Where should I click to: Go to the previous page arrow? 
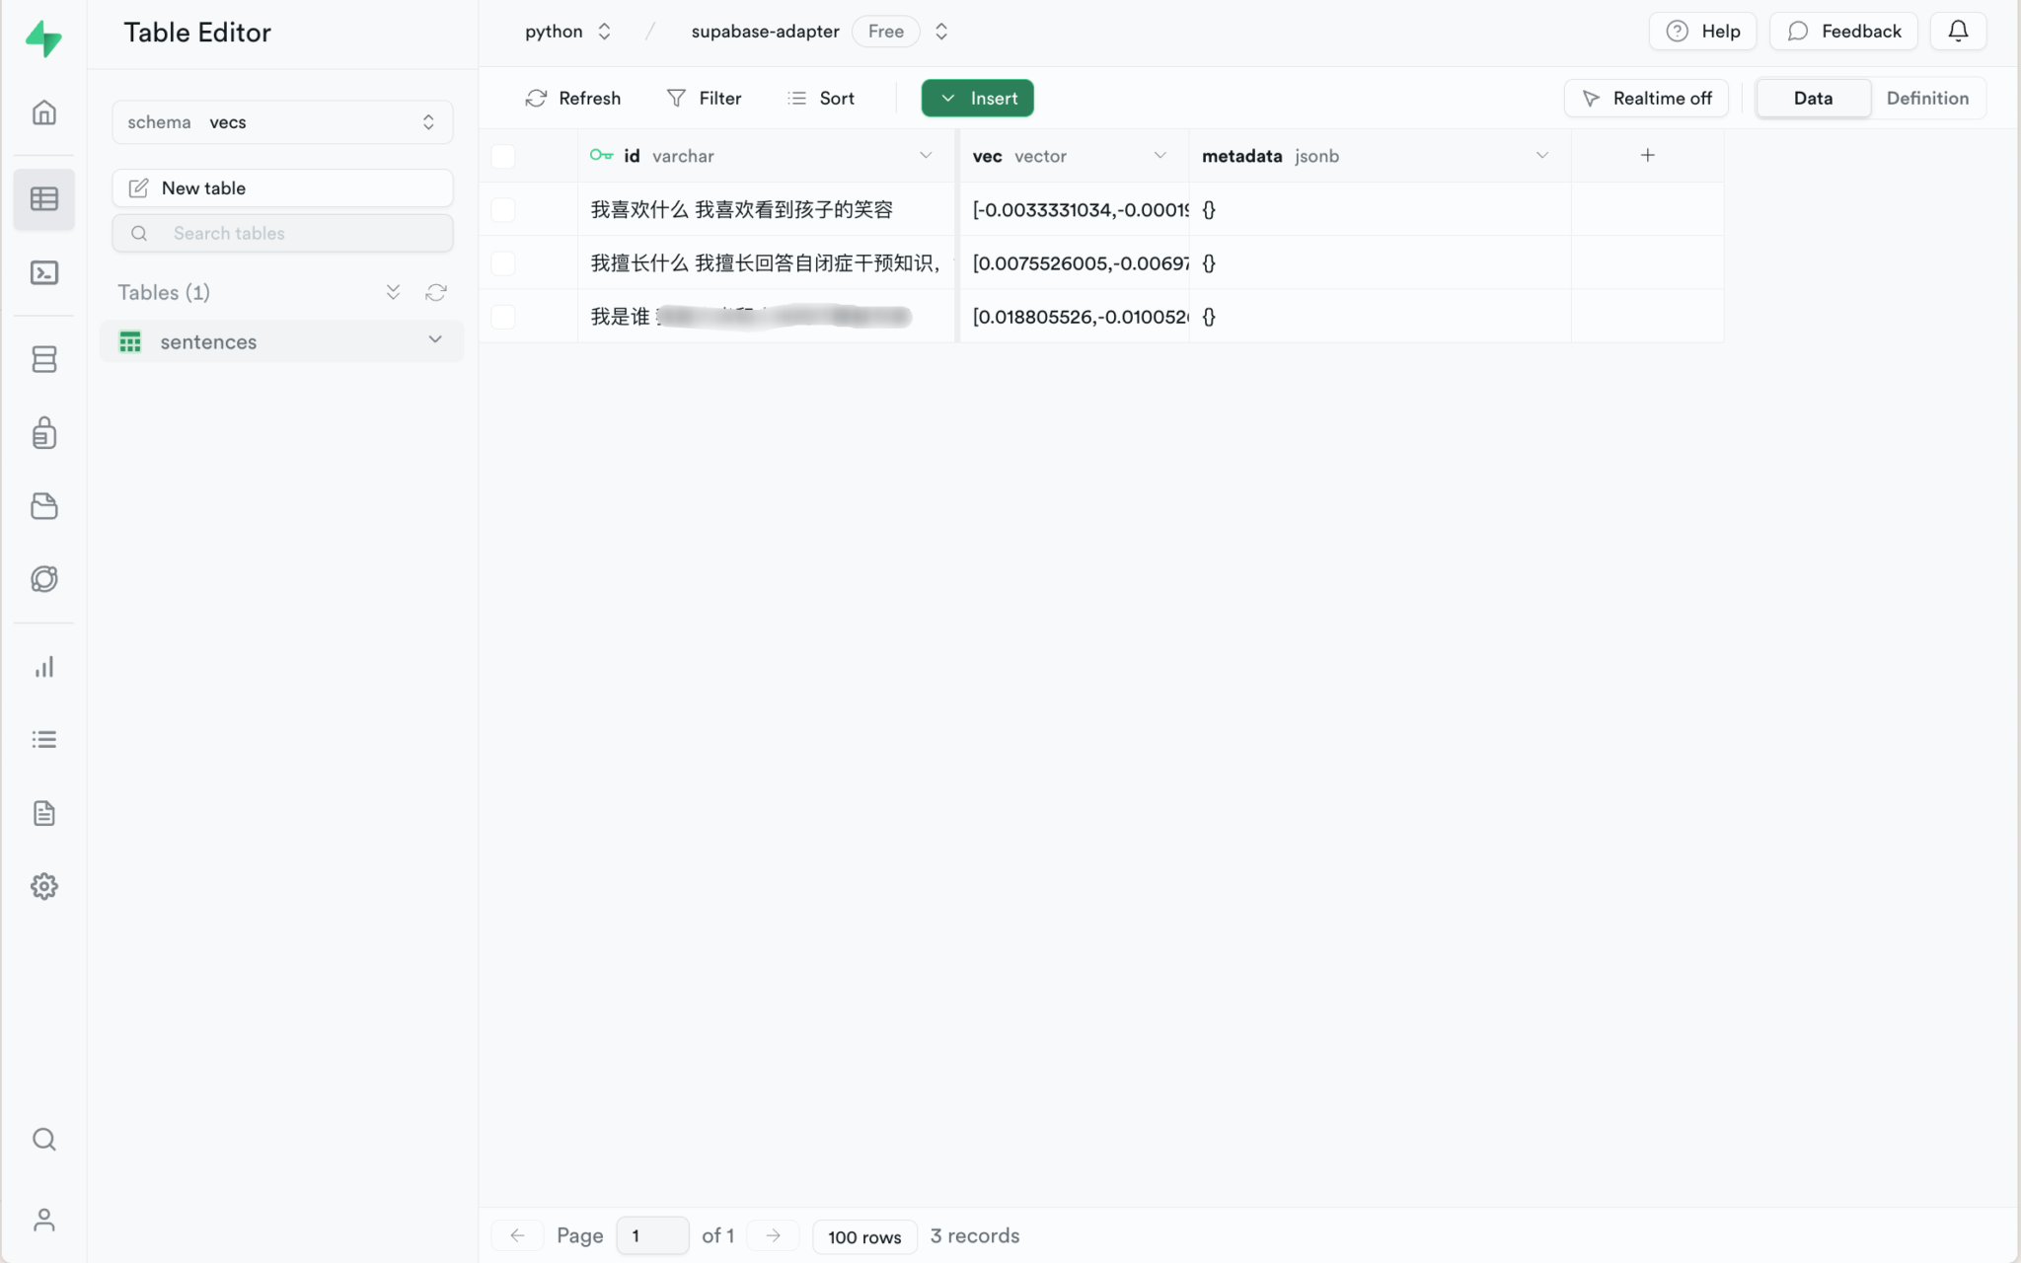pos(517,1235)
